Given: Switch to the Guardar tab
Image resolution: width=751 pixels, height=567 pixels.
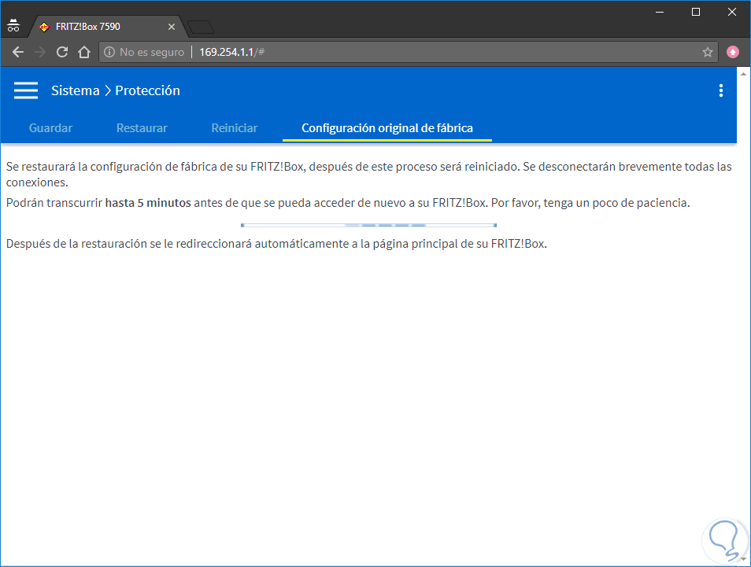Looking at the screenshot, I should [50, 127].
